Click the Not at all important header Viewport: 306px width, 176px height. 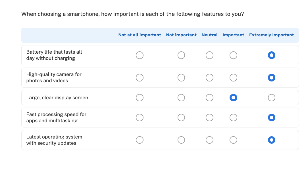140,35
